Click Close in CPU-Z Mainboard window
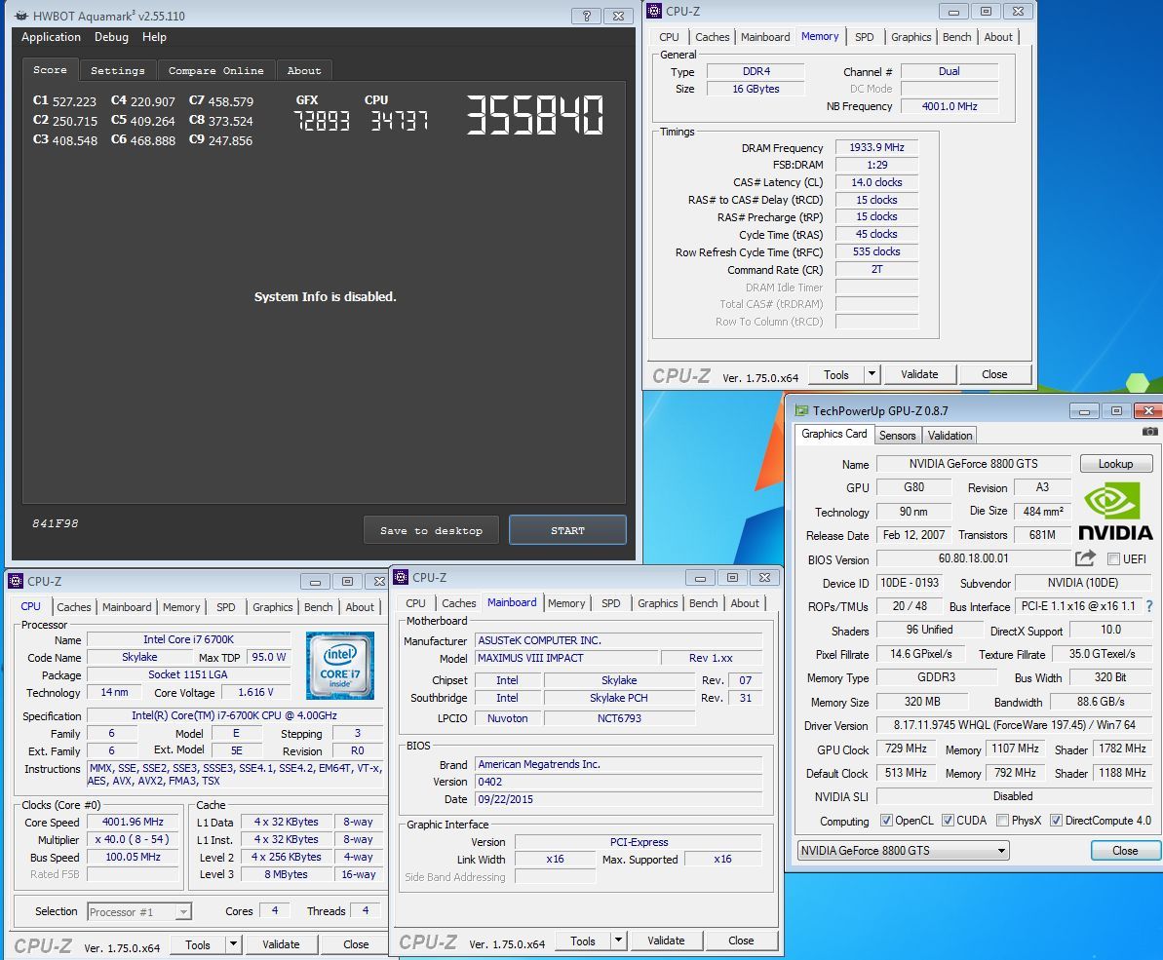 click(x=741, y=940)
